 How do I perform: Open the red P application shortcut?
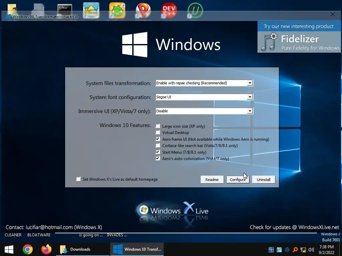click(143, 10)
